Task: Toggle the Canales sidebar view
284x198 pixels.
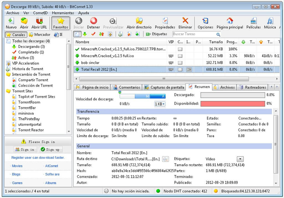Action: point(16,35)
